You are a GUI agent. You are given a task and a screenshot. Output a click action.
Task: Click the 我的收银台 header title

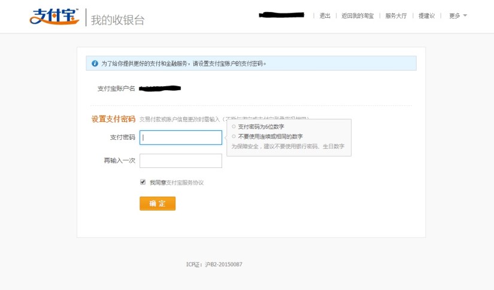118,19
